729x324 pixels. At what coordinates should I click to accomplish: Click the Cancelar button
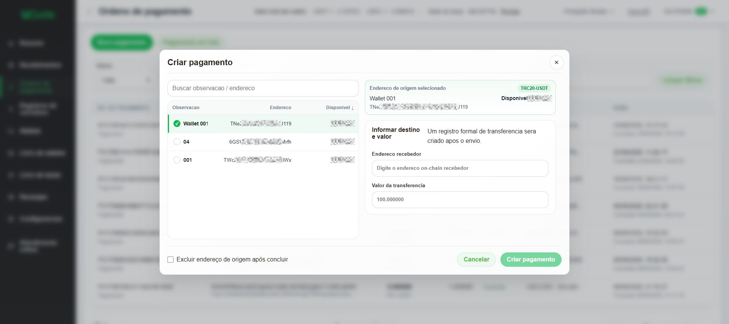pyautogui.click(x=476, y=260)
